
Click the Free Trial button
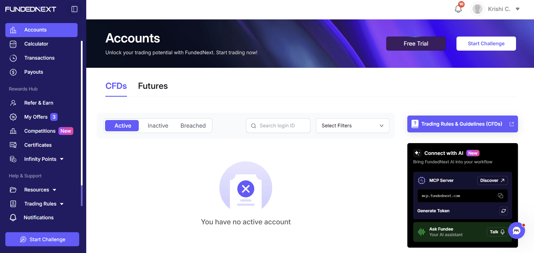416,44
